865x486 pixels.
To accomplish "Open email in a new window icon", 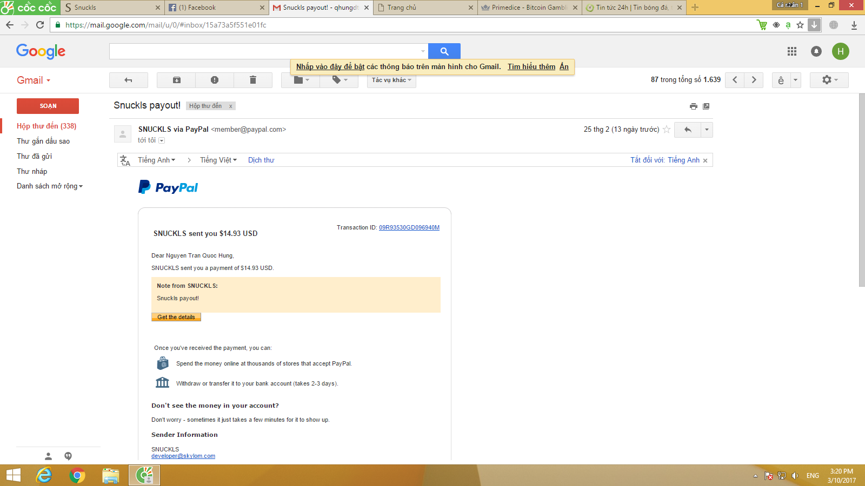I will (706, 106).
